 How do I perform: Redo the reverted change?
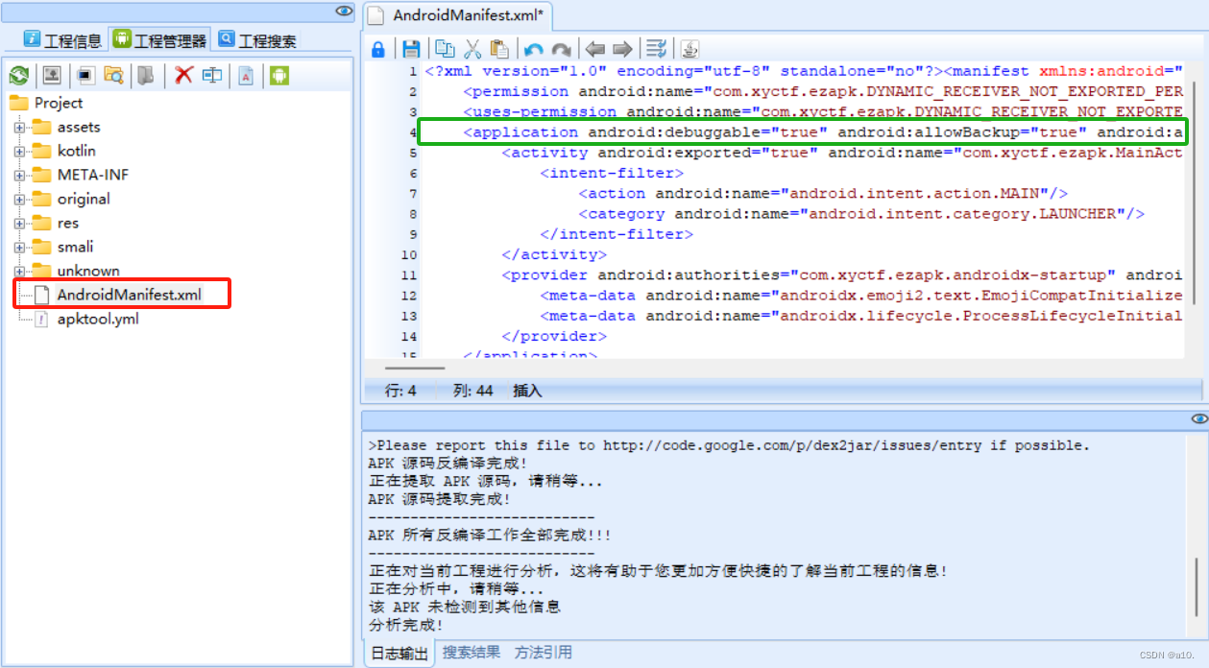point(560,48)
